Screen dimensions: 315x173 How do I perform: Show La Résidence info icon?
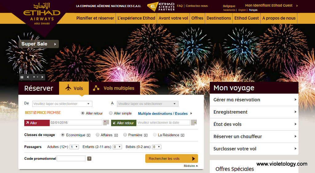[x=182, y=135]
